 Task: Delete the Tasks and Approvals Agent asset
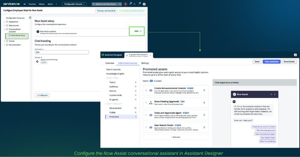204,115
